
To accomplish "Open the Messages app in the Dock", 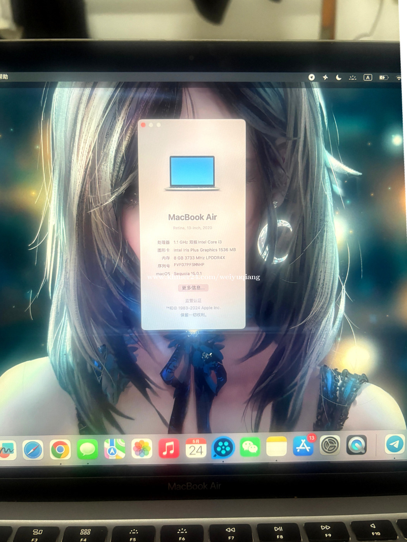I will tap(88, 449).
